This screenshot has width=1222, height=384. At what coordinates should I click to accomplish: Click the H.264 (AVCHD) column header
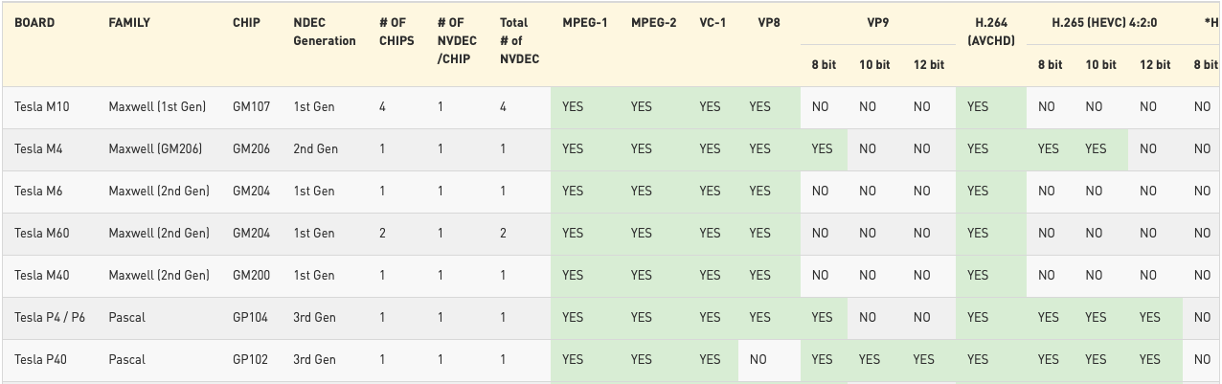990,31
